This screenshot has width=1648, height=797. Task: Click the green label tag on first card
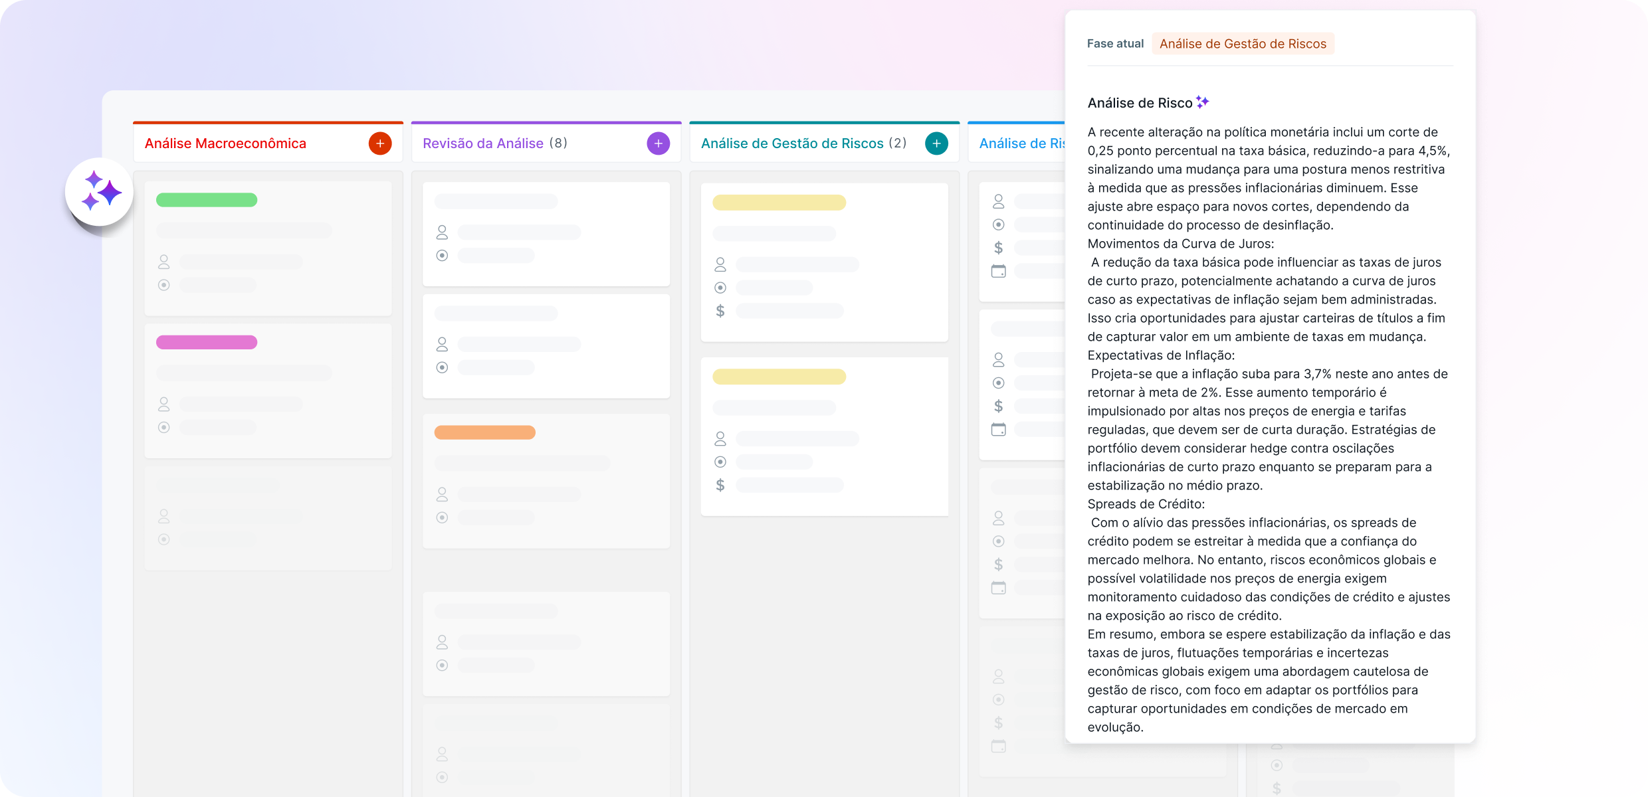tap(207, 200)
